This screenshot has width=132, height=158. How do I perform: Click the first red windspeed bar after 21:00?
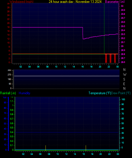point(106,58)
